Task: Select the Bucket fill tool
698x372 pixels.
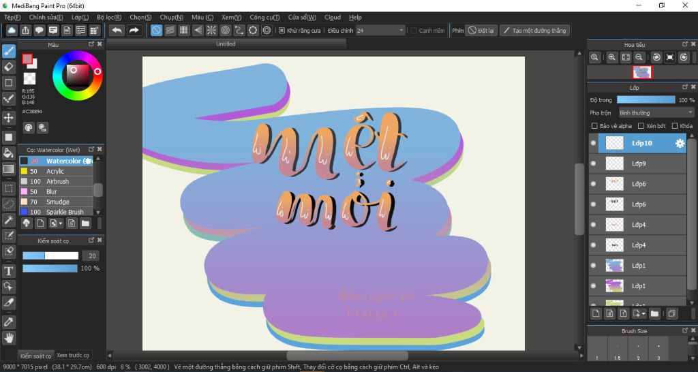Action: click(x=8, y=153)
